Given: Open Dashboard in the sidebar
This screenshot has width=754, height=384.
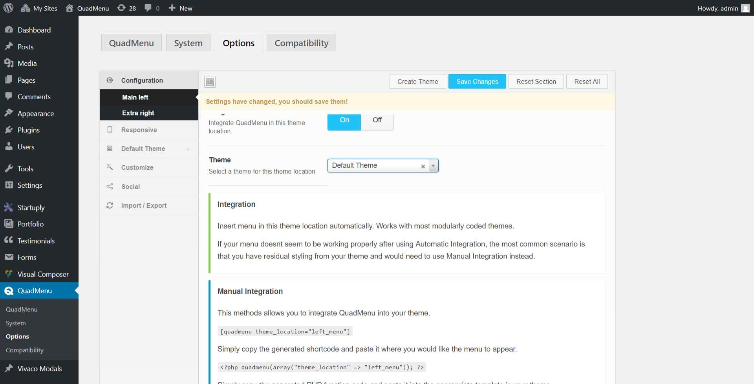Looking at the screenshot, I should point(39,30).
